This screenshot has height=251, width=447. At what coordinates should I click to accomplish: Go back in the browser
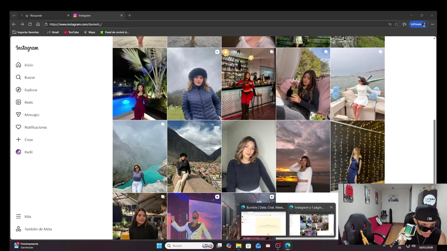[14, 24]
